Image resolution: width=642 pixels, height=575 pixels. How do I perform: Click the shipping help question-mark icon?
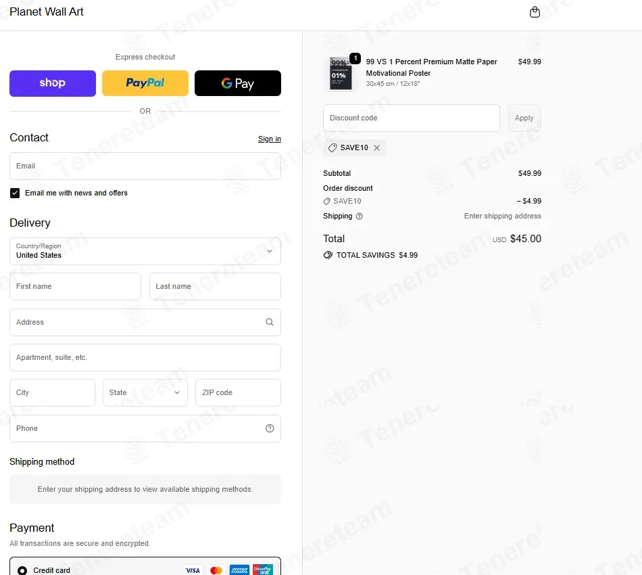click(x=359, y=216)
